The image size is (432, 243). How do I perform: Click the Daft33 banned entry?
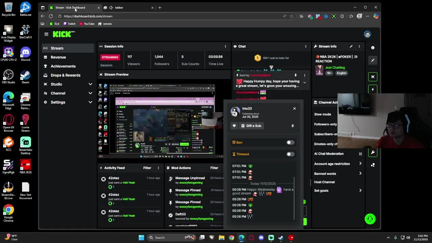(x=194, y=216)
